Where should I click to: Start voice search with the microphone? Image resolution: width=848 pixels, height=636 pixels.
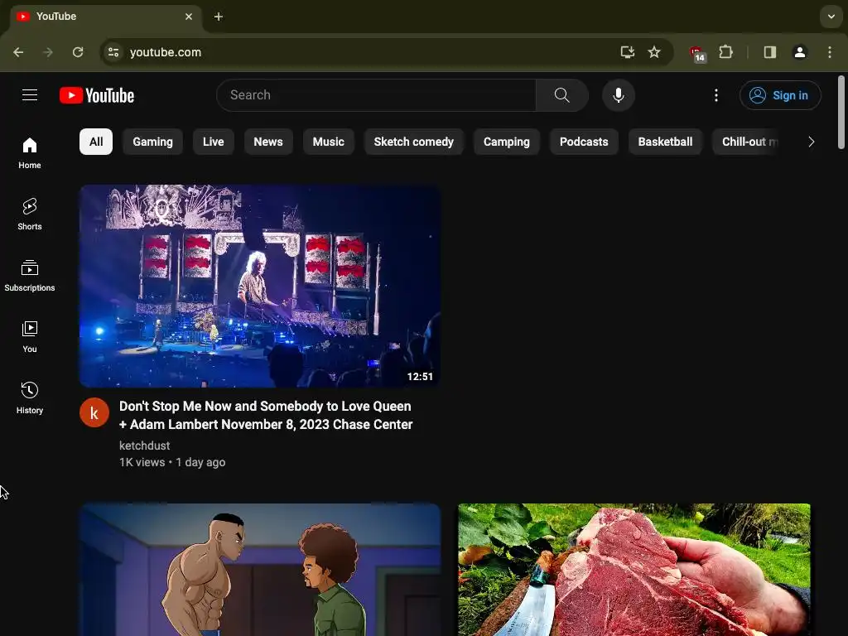point(618,95)
